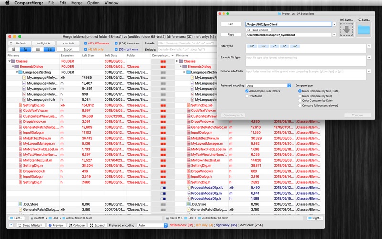Toggle the (35) right only checkbox

point(116,49)
